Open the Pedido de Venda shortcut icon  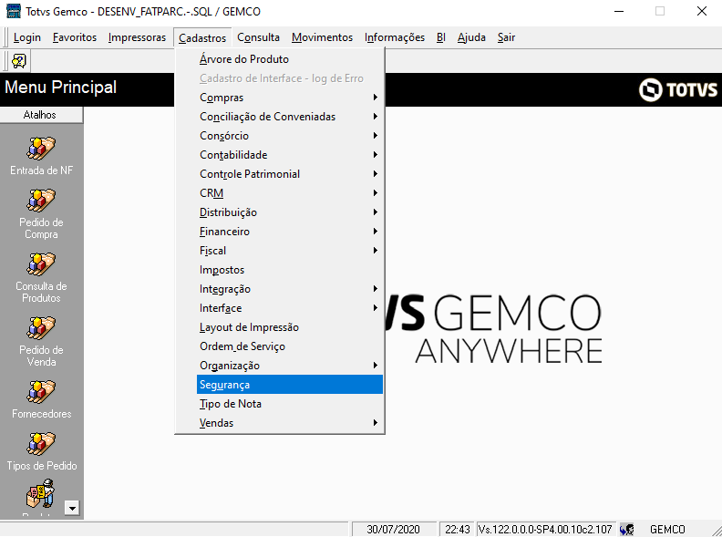click(x=41, y=328)
